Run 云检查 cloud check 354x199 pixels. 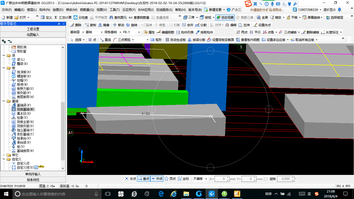pyautogui.click(x=81, y=17)
